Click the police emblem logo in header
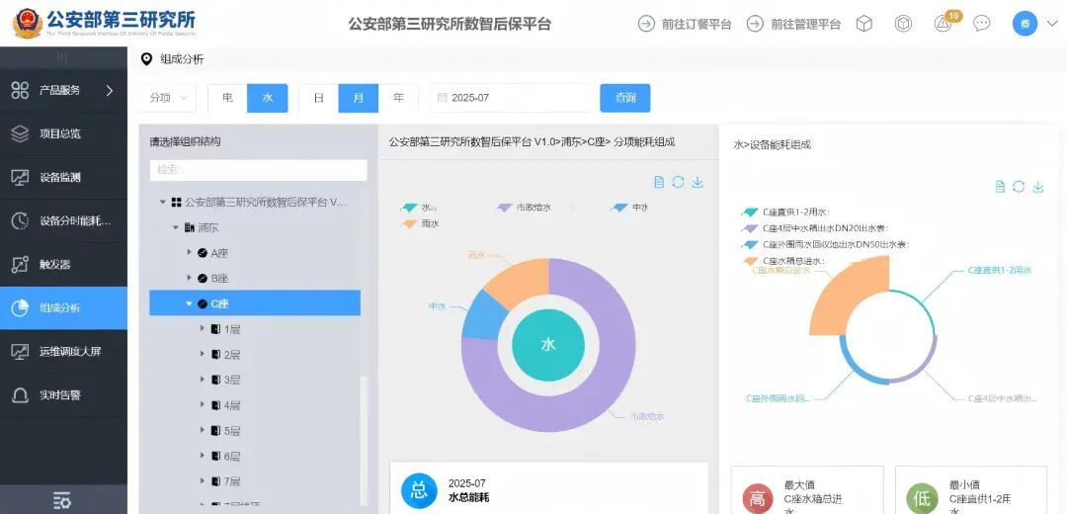Viewport: 1067px width, 514px height. (x=28, y=23)
